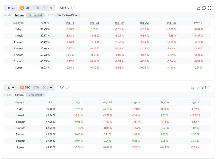Select SOL tab in RV panel
Image resolution: width=216 pixels, height=159 pixels.
click(45, 87)
